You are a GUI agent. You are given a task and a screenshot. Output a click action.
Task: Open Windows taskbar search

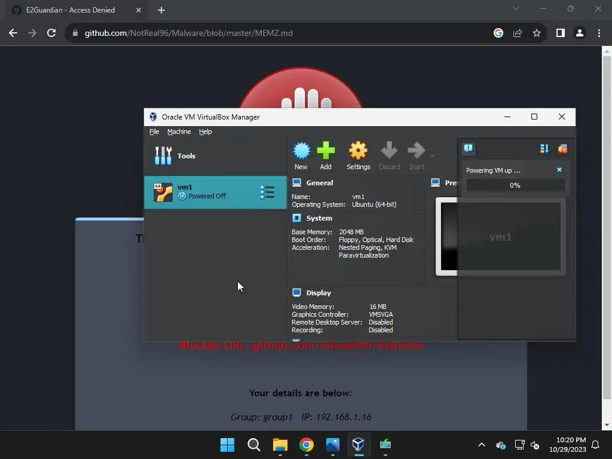253,445
